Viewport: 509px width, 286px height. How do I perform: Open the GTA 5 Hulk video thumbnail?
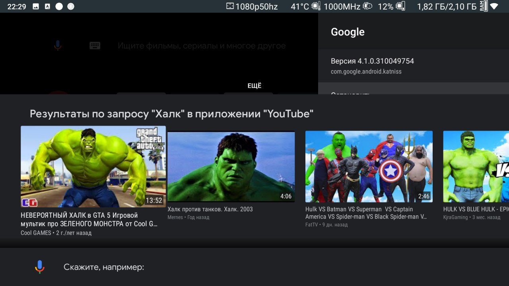tap(93, 166)
